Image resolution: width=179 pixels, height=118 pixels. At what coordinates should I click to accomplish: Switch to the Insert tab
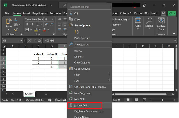27,13
